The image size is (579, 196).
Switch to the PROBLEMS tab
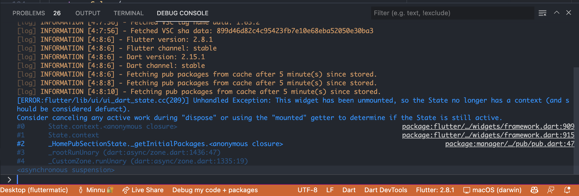[29, 13]
